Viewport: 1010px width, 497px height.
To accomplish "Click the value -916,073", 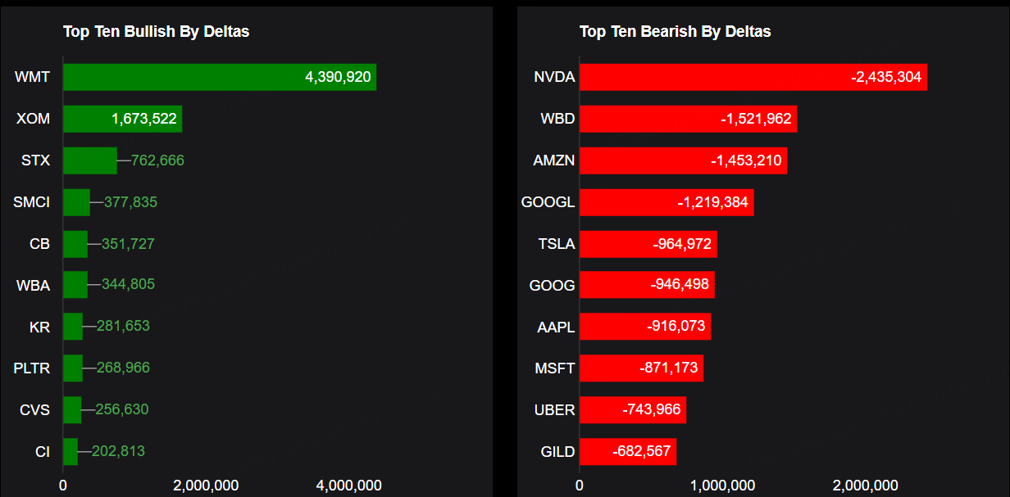I will tap(676, 326).
